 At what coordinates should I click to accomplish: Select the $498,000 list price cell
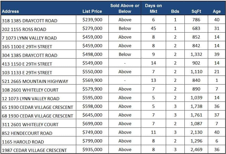tap(92, 54)
